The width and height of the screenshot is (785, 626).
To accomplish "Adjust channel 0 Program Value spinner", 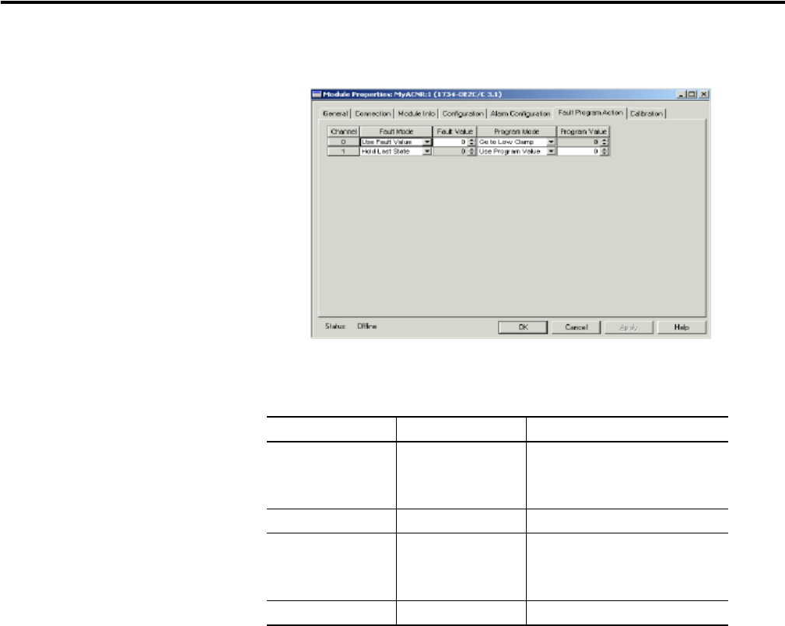I will coord(605,142).
